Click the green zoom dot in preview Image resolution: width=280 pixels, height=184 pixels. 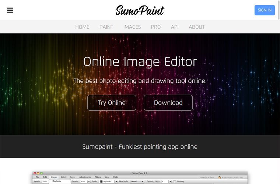(x=41, y=173)
